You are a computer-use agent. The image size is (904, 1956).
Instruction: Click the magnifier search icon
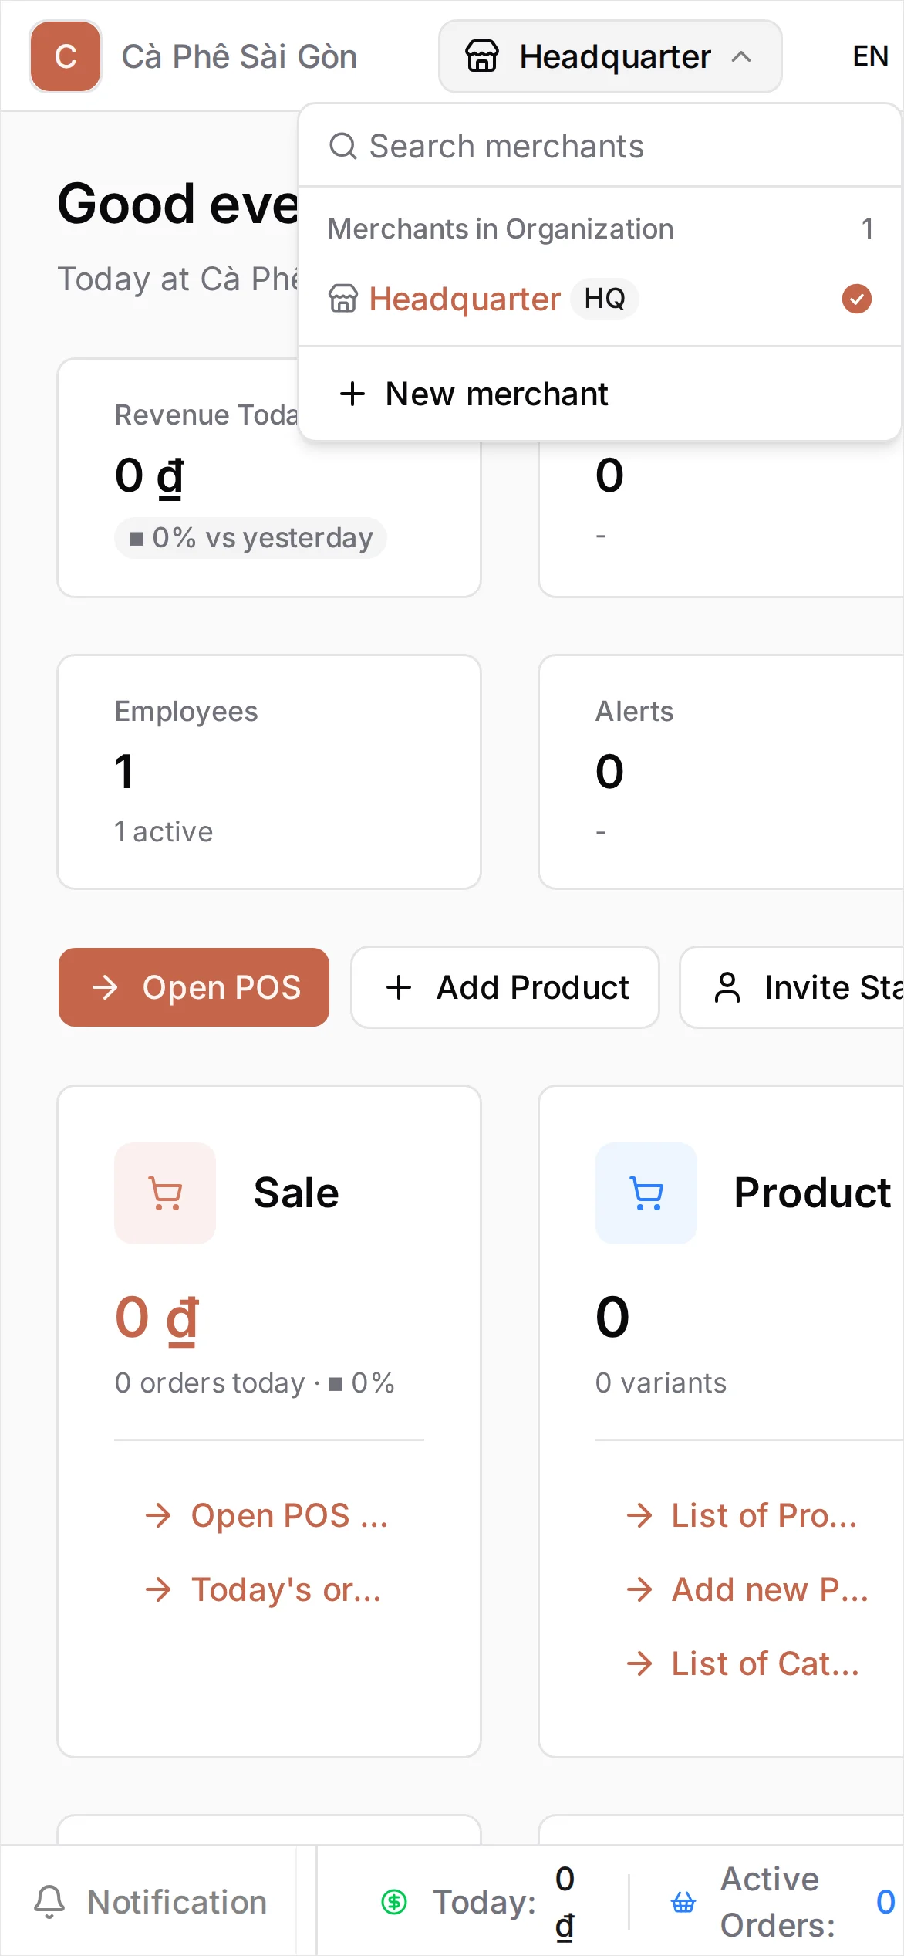point(343,146)
